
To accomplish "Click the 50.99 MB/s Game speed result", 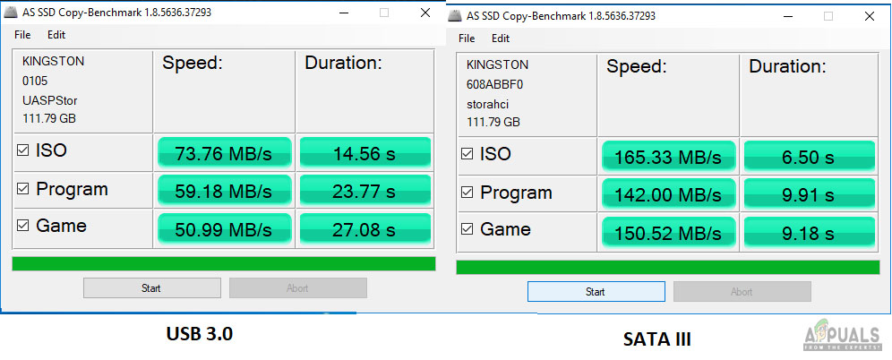I will tap(224, 228).
